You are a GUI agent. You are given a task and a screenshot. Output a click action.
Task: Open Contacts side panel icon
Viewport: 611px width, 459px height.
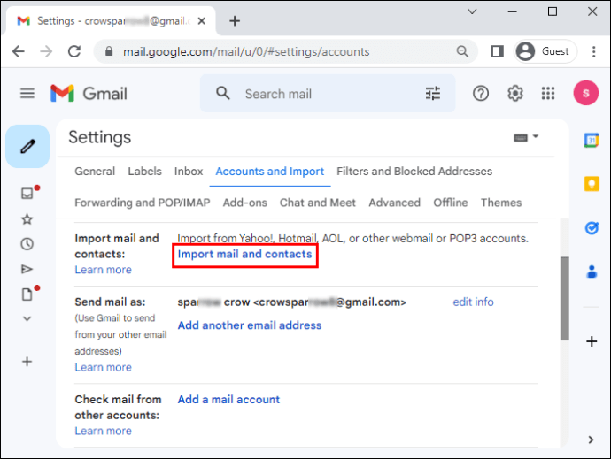coord(592,272)
